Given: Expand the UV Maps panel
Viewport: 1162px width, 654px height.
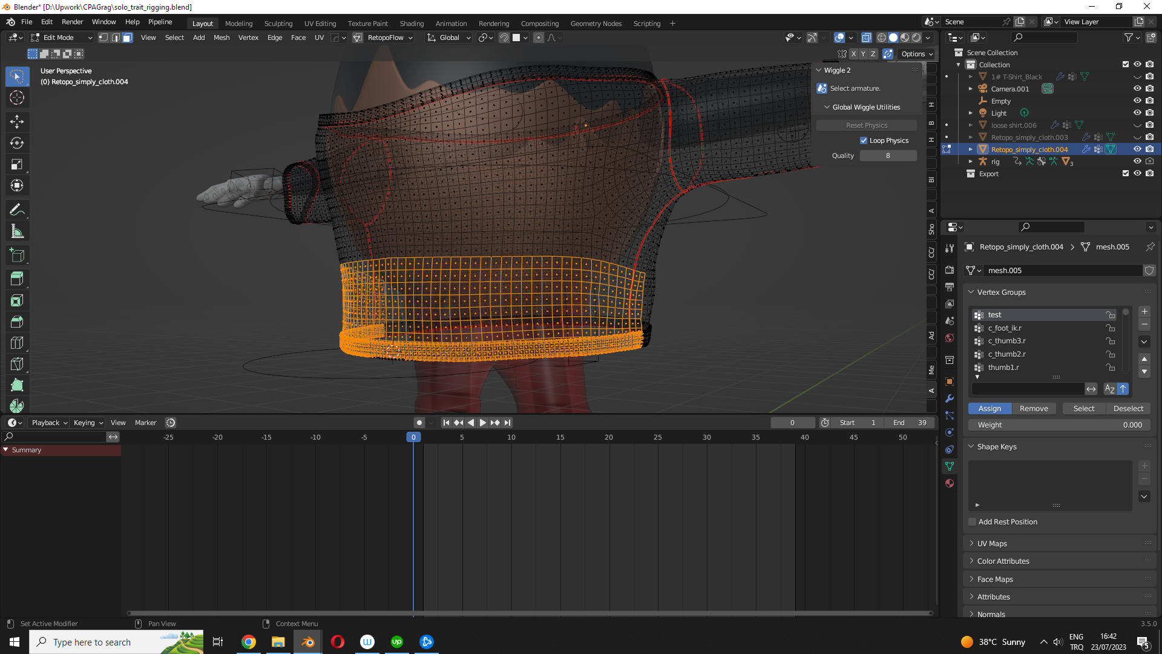Looking at the screenshot, I should [x=992, y=544].
